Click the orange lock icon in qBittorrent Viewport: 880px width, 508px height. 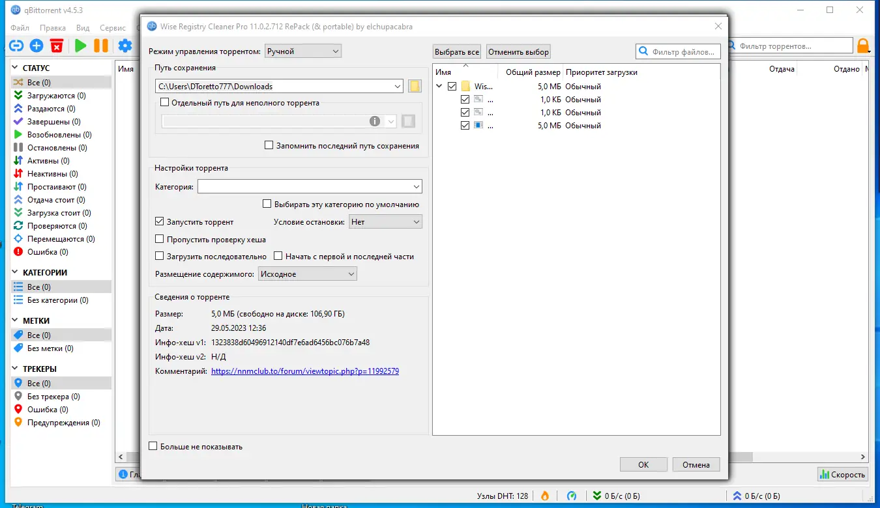coord(863,46)
